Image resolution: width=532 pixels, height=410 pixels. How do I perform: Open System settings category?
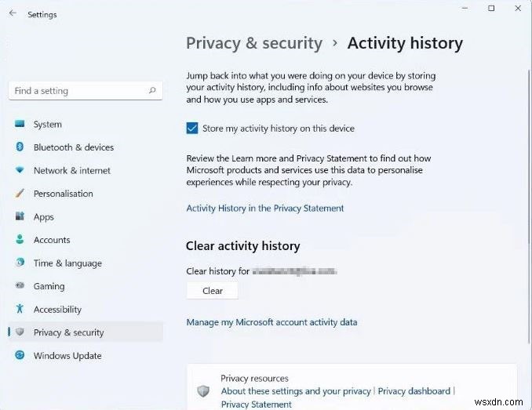(86, 125)
